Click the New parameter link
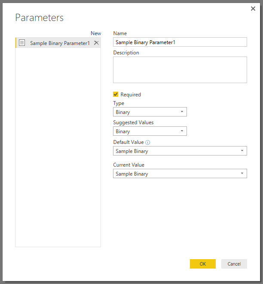 click(x=96, y=33)
